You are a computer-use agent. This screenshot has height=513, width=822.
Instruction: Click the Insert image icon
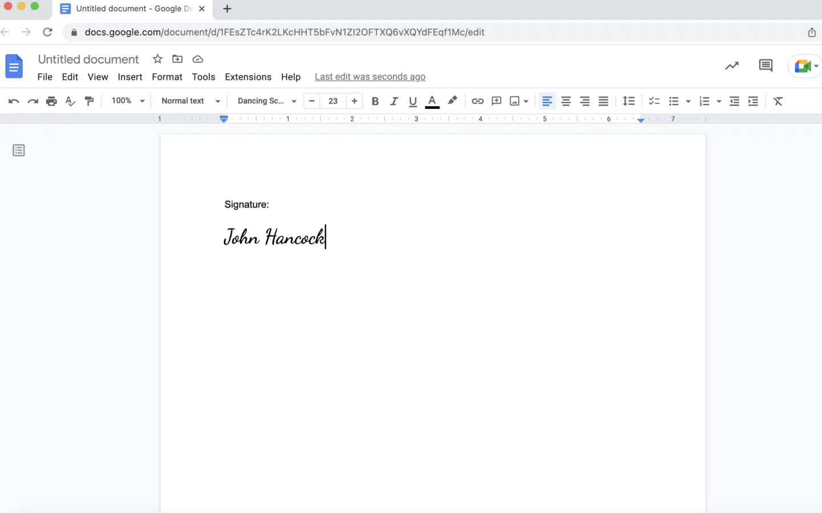coord(515,101)
